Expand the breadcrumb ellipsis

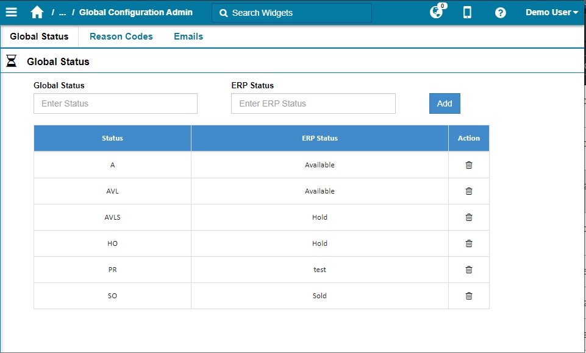(x=62, y=12)
